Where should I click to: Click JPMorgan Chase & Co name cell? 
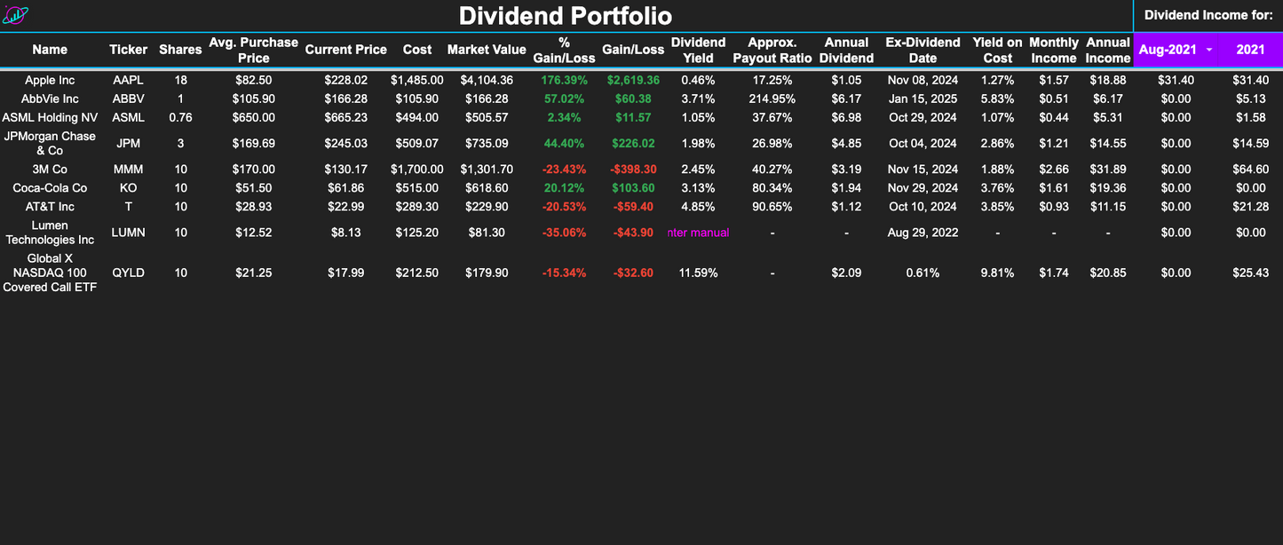tap(50, 143)
